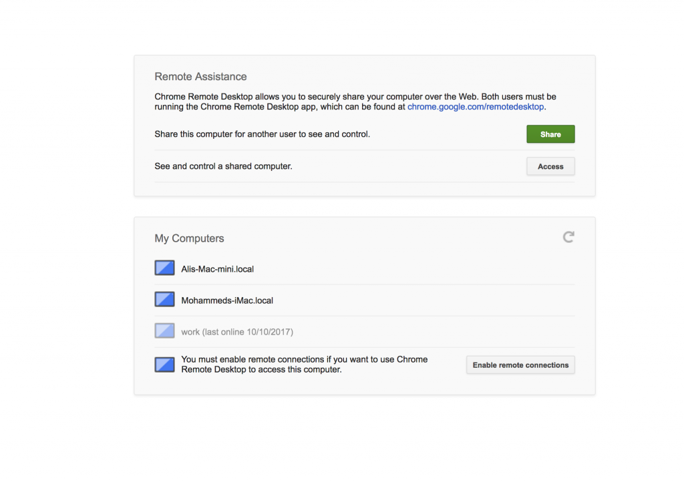Viewport: 684px width, 482px height.
Task: Click the Mohammeds-iMac.local computer icon
Action: pyautogui.click(x=164, y=299)
